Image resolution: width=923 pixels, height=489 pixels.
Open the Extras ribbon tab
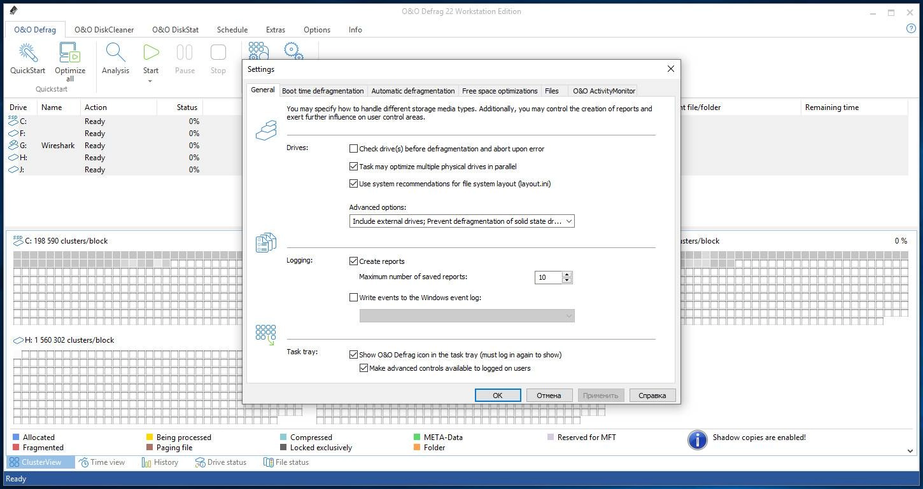point(276,30)
